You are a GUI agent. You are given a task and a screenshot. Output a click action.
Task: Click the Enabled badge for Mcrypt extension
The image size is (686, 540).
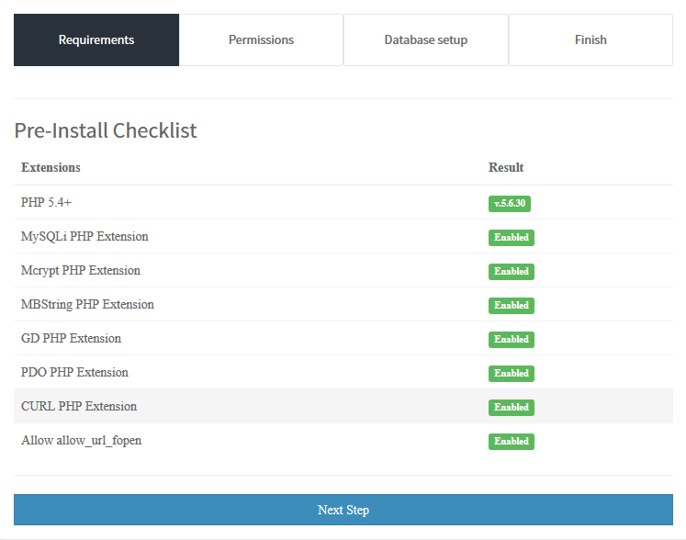[x=511, y=272]
